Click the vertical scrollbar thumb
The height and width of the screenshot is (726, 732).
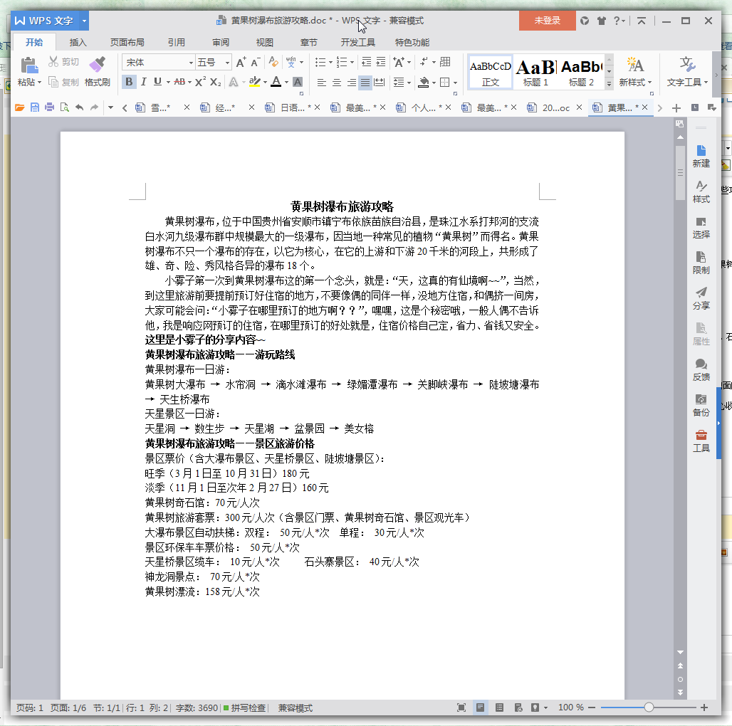coord(680,173)
